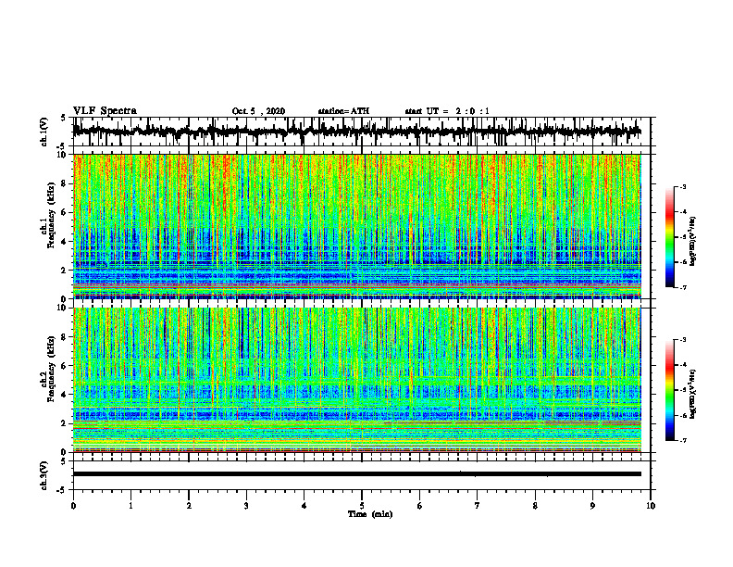Click the "-7" label on ch.1 color bar

[682, 287]
